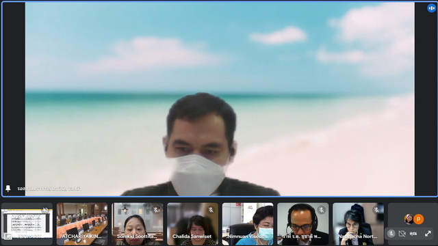
Task: Click presentation icon on first thumbnail
Action: pos(8,237)
